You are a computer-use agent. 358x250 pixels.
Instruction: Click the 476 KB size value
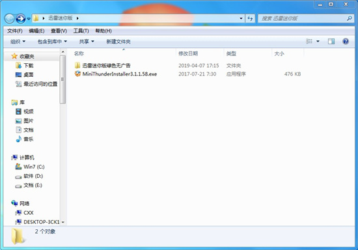click(292, 74)
